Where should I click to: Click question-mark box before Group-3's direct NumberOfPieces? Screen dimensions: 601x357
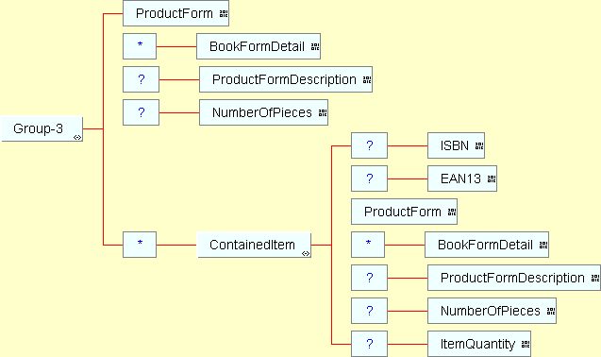coord(142,112)
